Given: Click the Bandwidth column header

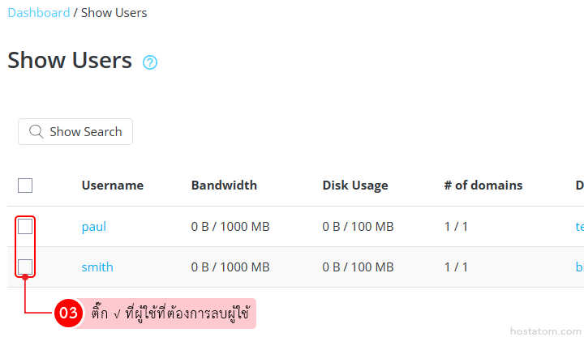Looking at the screenshot, I should click(x=224, y=186).
